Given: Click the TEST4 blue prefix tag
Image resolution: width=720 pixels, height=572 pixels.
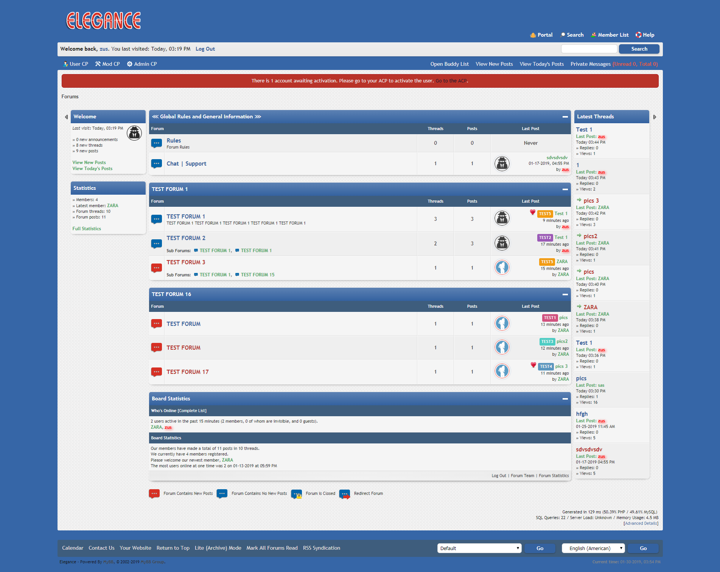Looking at the screenshot, I should click(546, 366).
